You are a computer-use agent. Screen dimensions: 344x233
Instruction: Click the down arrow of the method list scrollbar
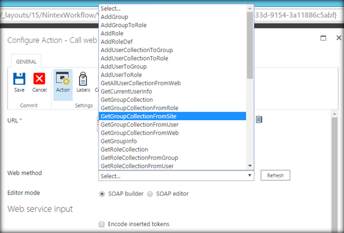coord(250,166)
